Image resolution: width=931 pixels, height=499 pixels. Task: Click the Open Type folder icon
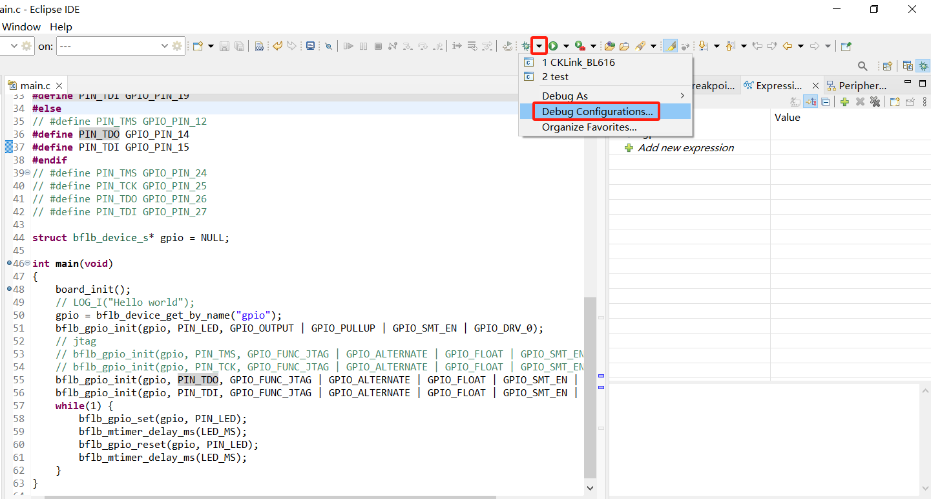click(x=609, y=46)
